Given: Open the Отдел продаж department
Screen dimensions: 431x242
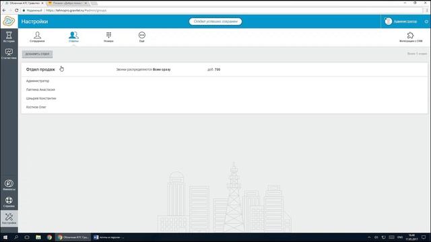Looking at the screenshot, I should 40,69.
